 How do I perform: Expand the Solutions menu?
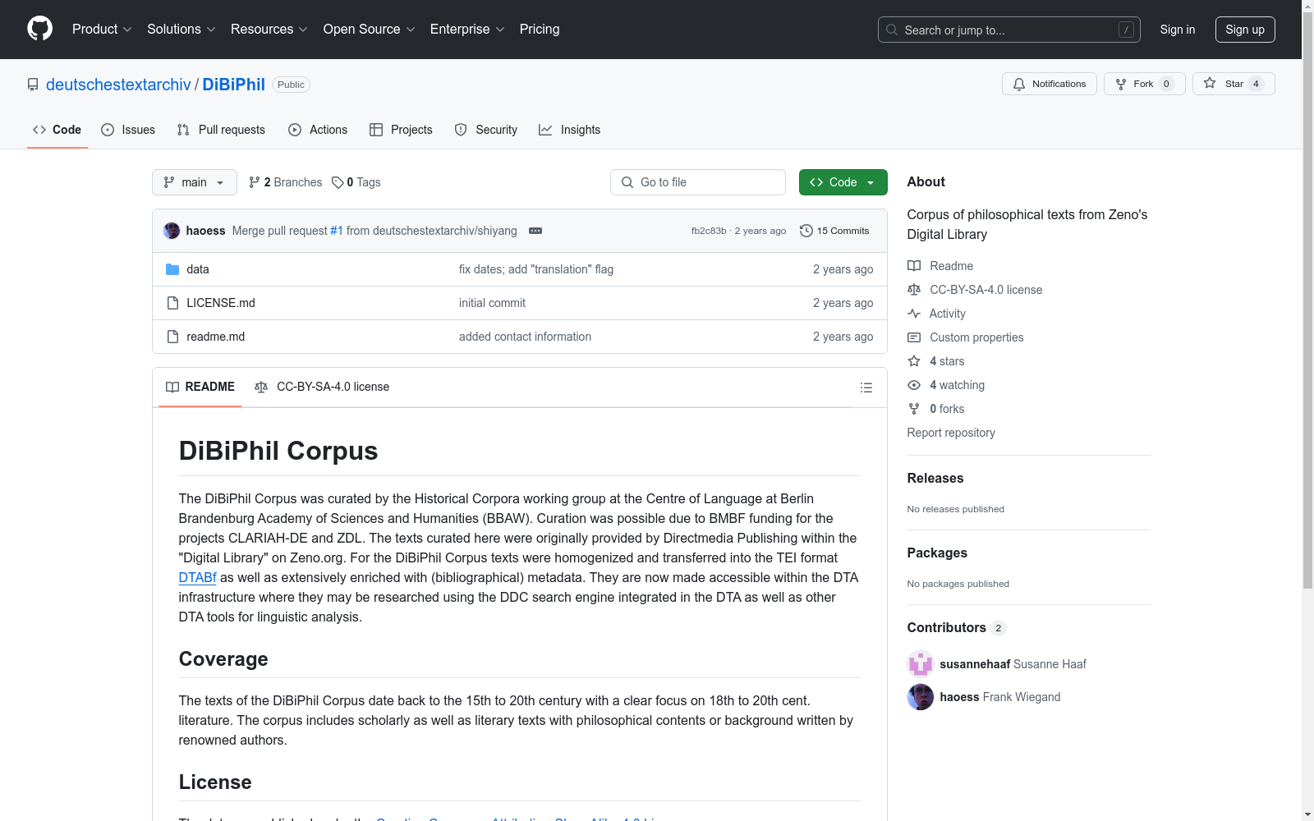(x=181, y=30)
